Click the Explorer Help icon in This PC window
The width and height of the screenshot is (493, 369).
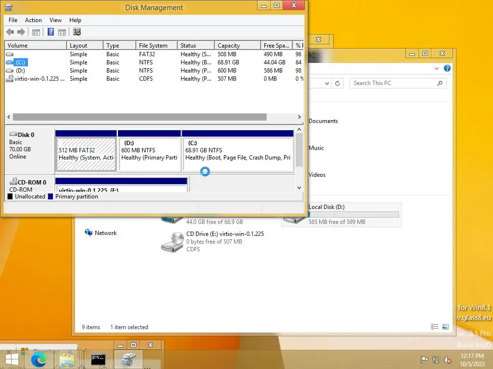[447, 68]
